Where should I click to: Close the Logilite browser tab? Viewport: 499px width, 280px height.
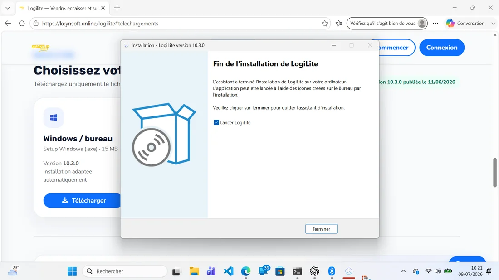(103, 8)
